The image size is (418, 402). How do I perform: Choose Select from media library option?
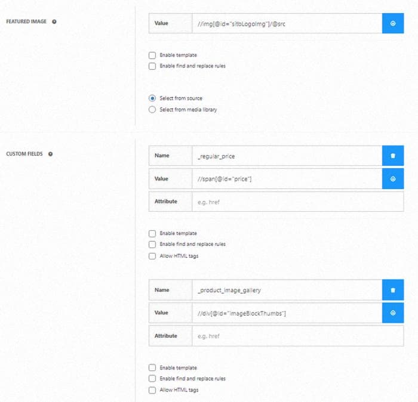click(152, 109)
